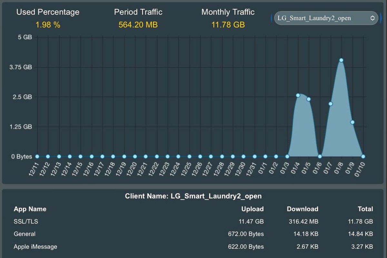Viewport: 387px width, 258px height.
Task: Click the Download column header
Action: point(302,209)
